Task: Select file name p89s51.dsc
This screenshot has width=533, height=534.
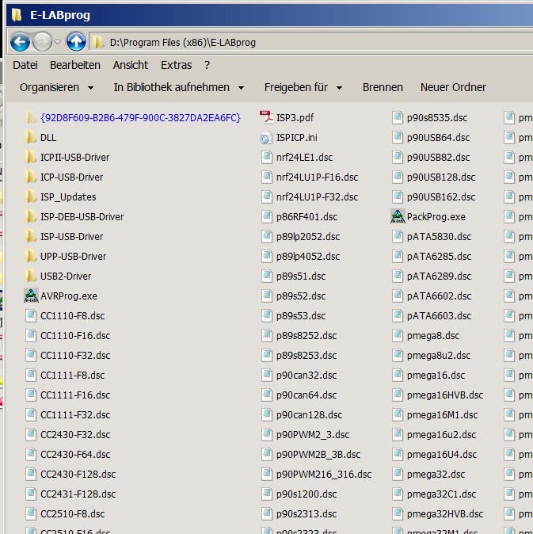Action: tap(301, 277)
